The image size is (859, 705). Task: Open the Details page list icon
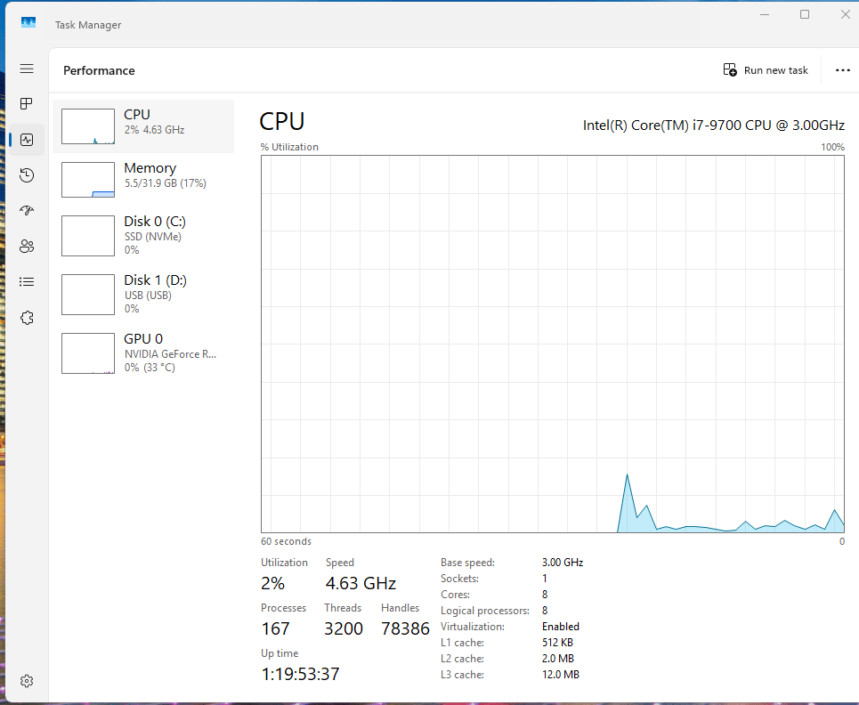[27, 281]
